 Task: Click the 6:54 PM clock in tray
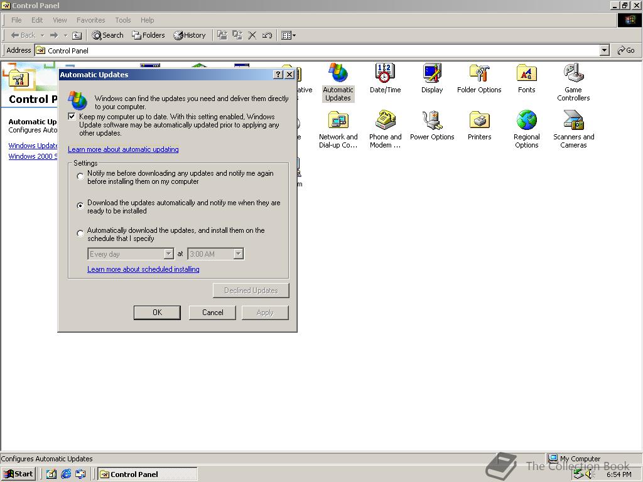pos(619,474)
